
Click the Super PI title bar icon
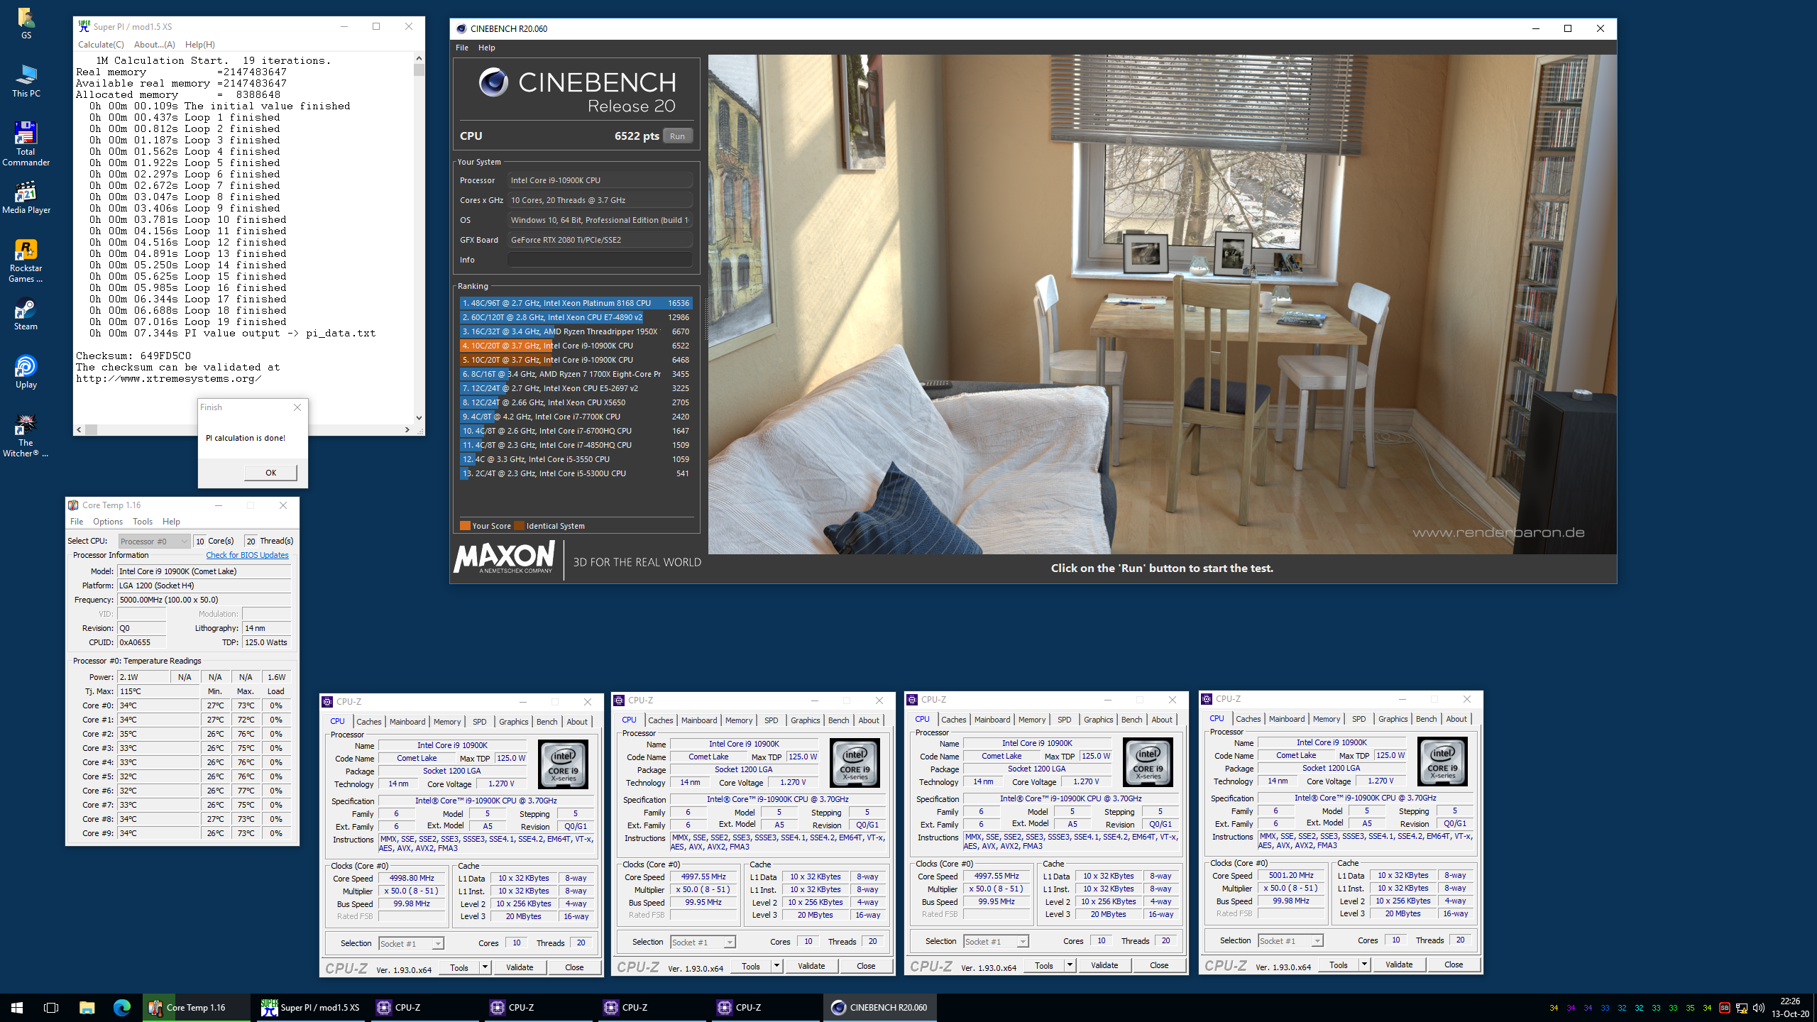(84, 26)
